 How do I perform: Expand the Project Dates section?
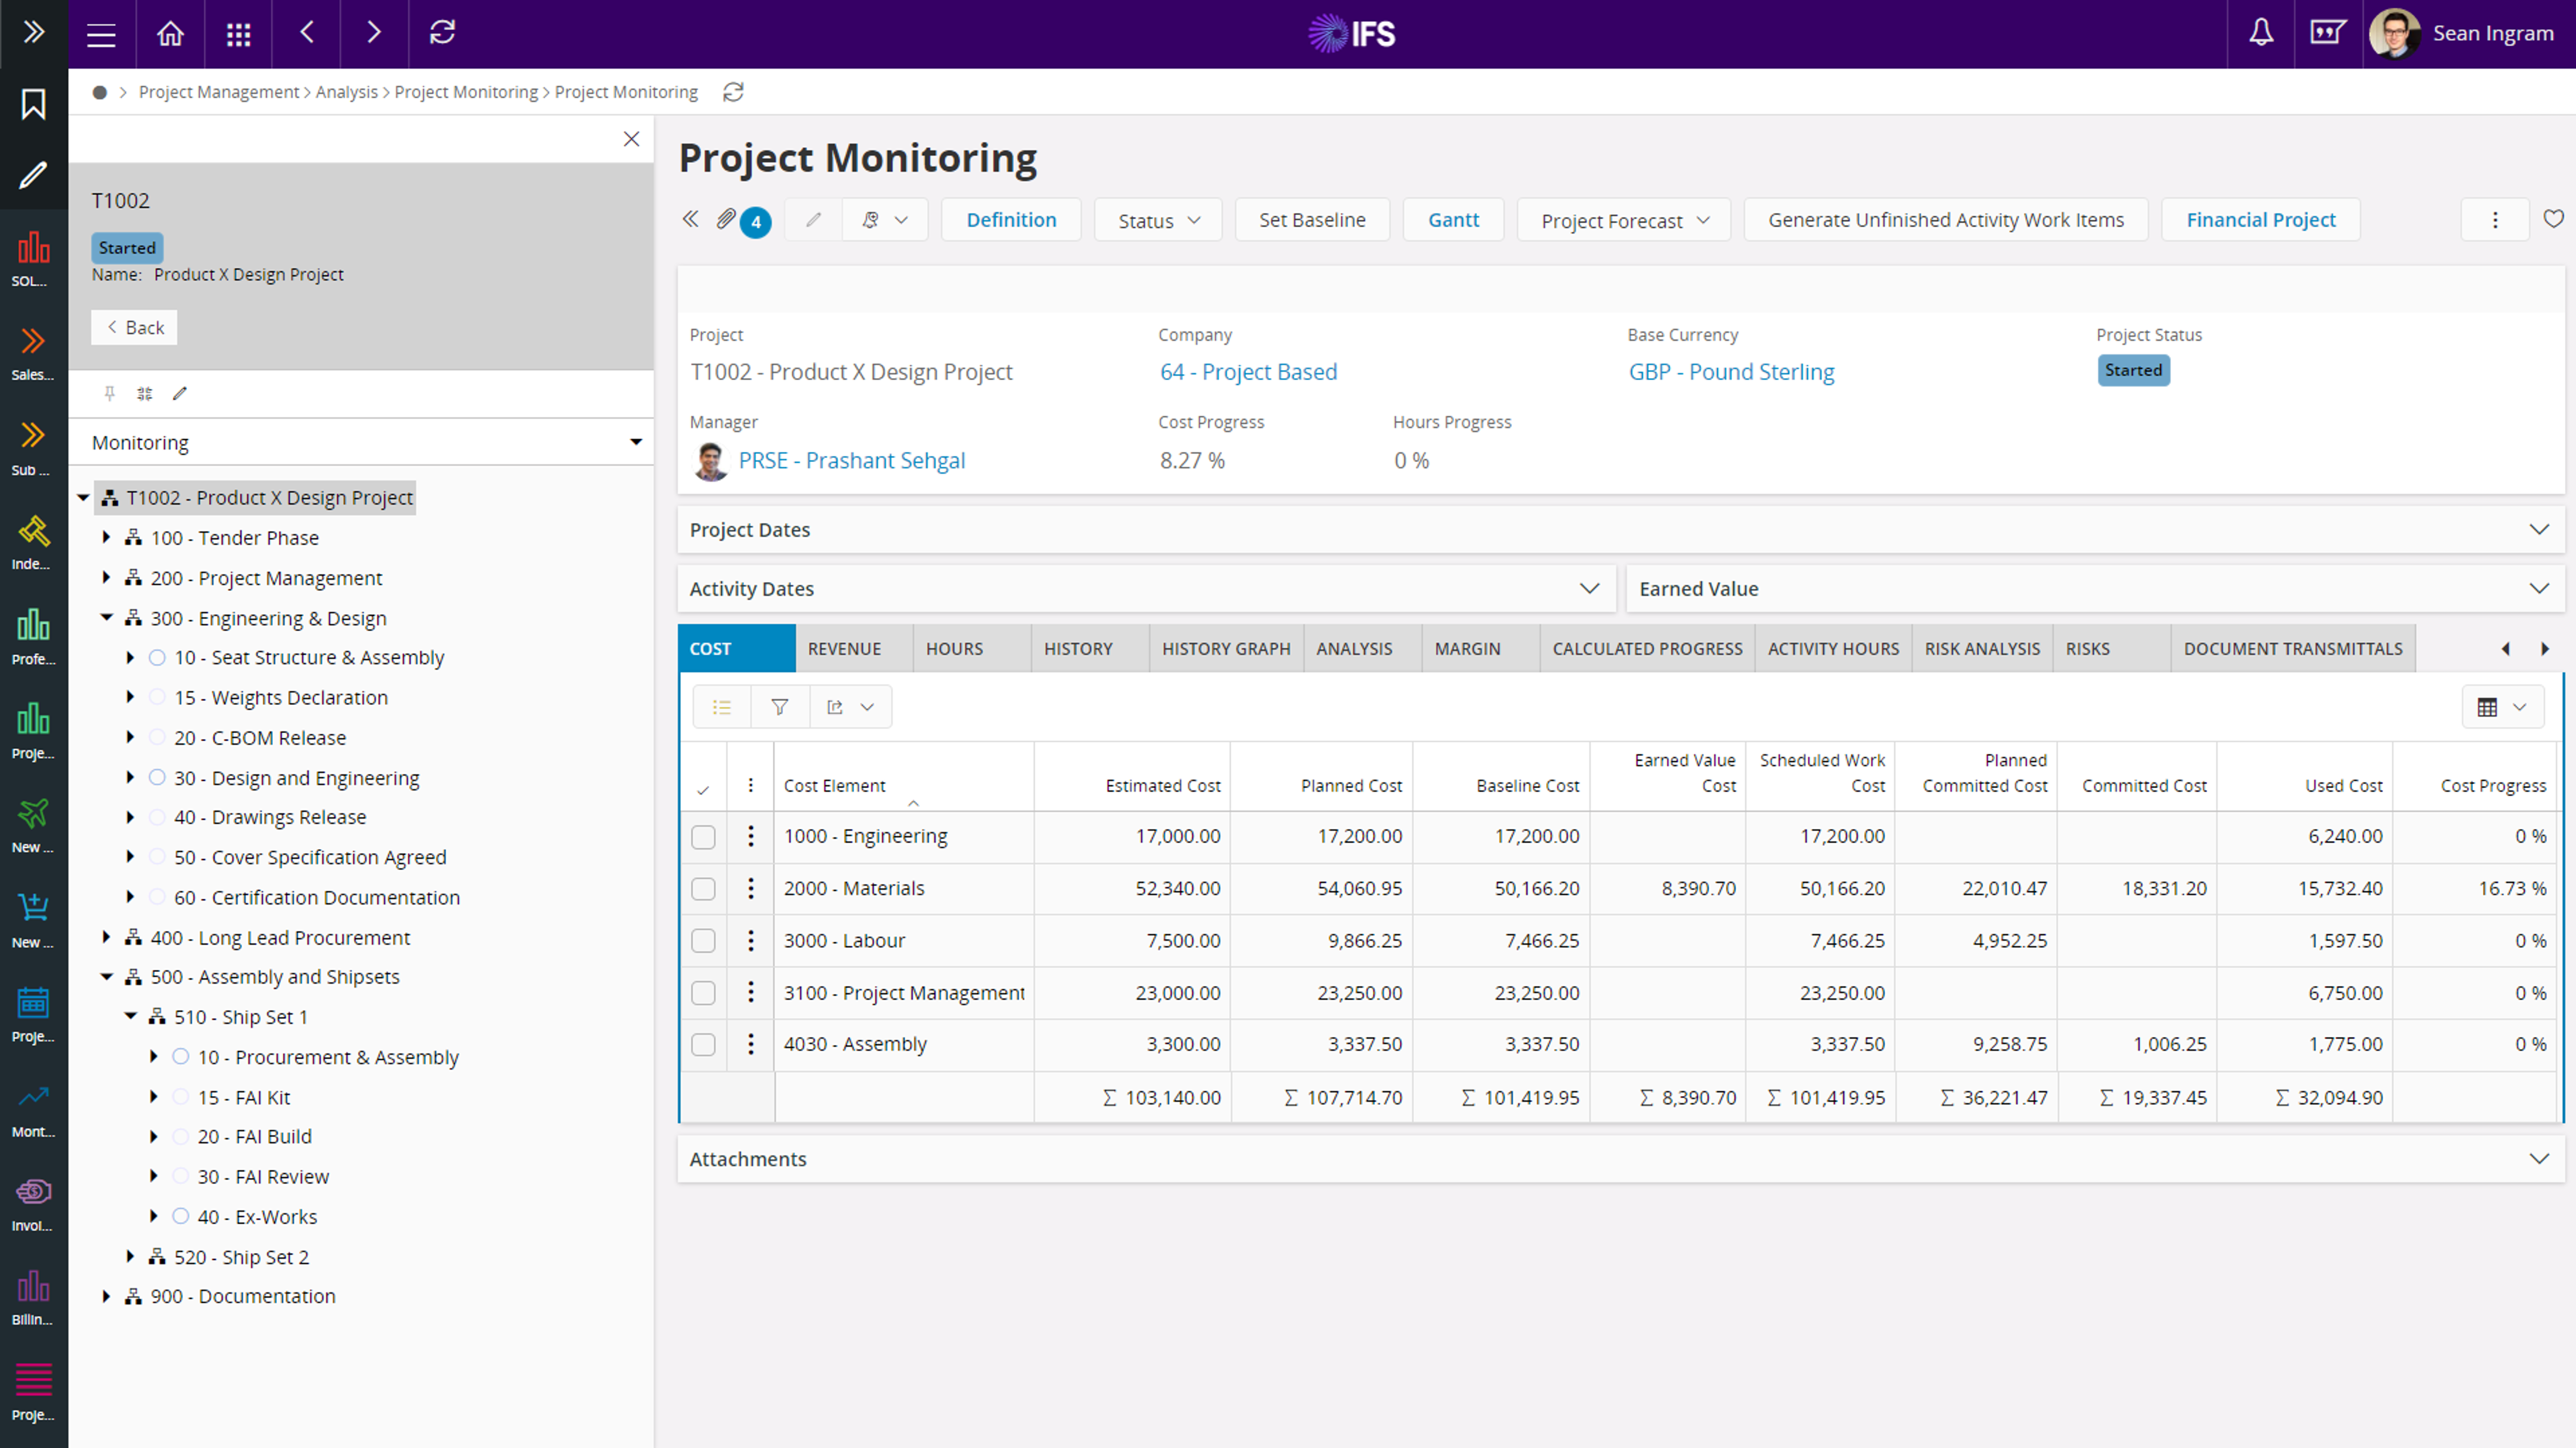[x=1621, y=530]
